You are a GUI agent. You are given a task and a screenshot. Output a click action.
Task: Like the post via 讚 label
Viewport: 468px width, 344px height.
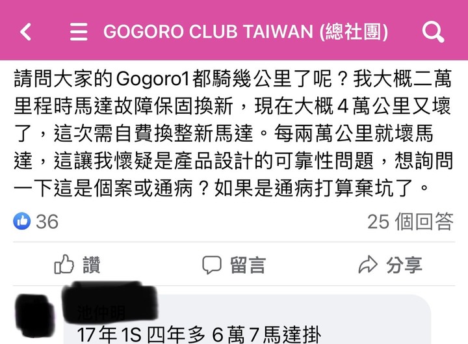(x=92, y=265)
